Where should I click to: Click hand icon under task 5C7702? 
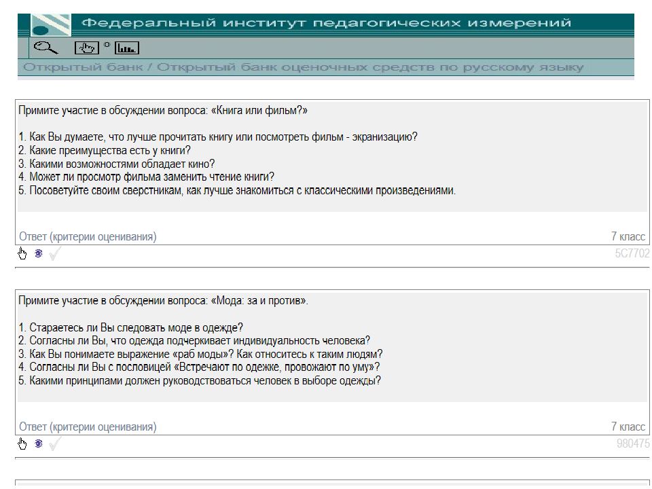[x=22, y=253]
